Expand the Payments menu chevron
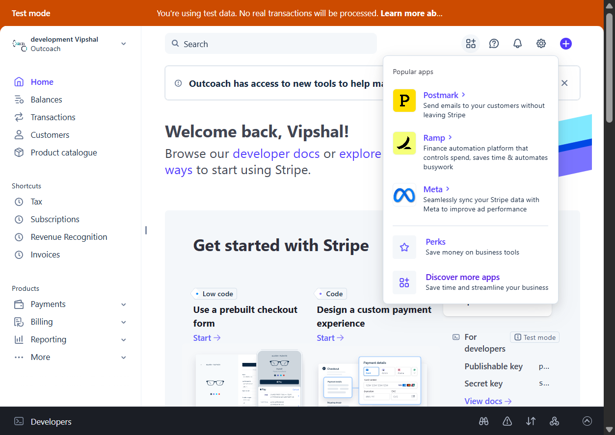Viewport: 615px width, 435px height. point(124,305)
